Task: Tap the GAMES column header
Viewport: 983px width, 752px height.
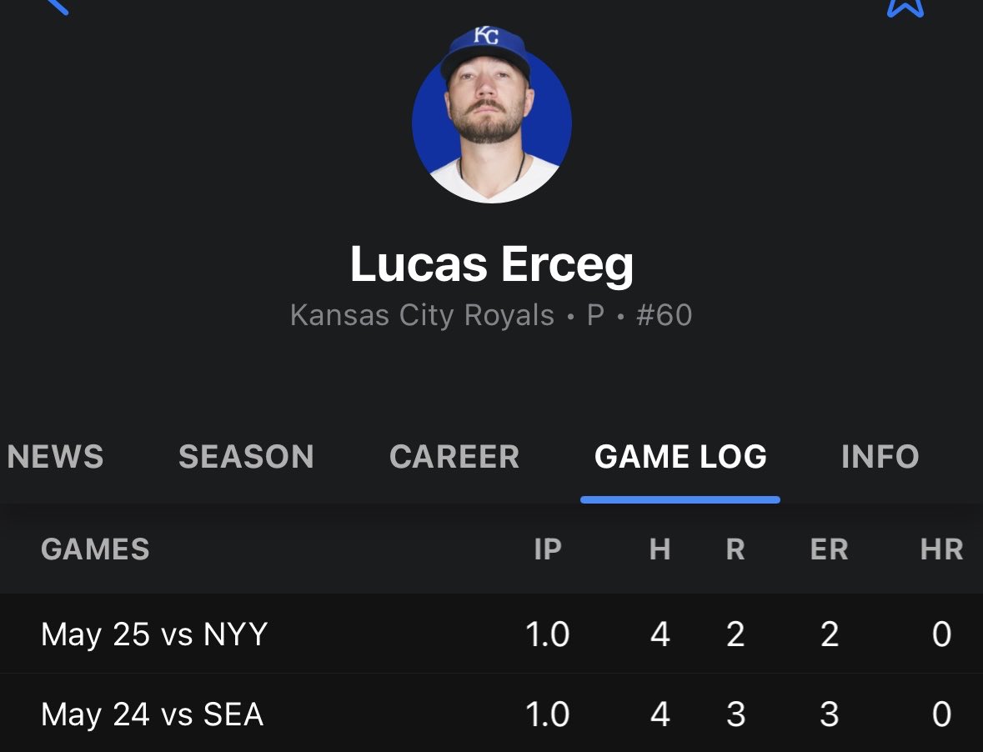Action: (x=95, y=549)
